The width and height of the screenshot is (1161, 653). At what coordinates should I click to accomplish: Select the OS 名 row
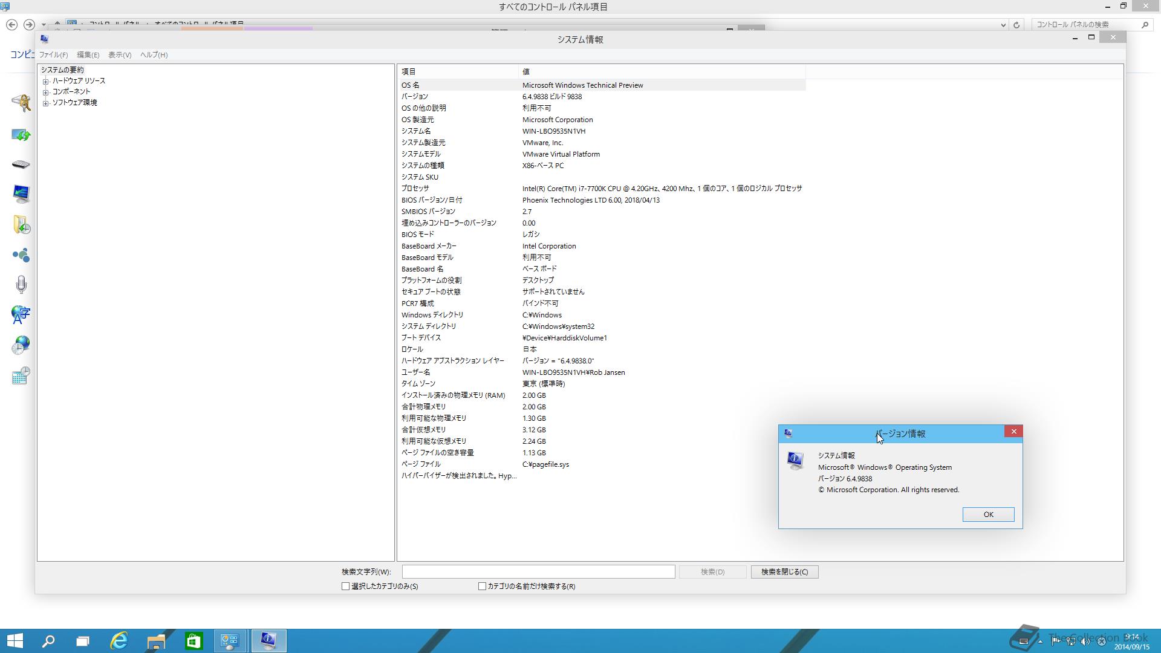pos(602,85)
